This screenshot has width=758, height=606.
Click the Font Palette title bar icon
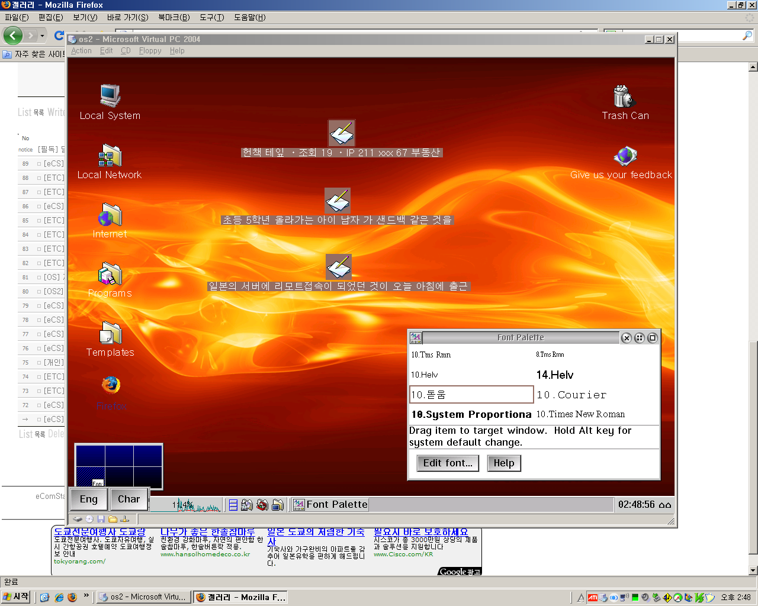416,338
